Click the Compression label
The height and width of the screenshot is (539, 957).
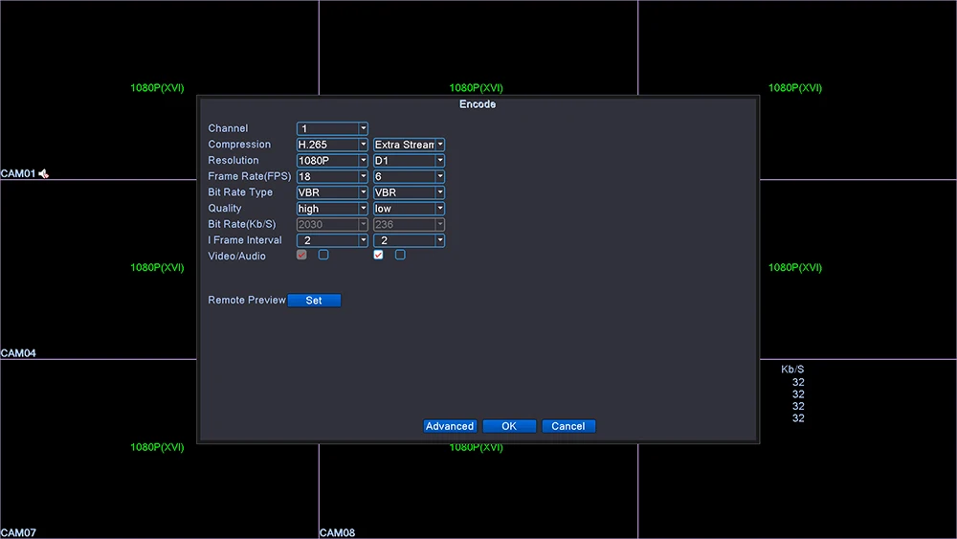pyautogui.click(x=239, y=145)
